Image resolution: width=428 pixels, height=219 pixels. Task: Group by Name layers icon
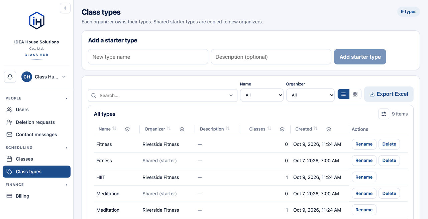coord(127,129)
